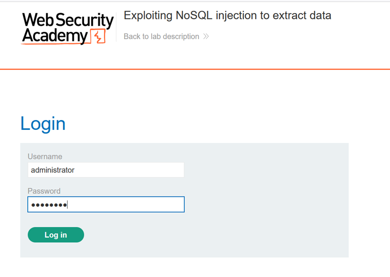Click the green Log in button
The width and height of the screenshot is (390, 277).
point(56,235)
